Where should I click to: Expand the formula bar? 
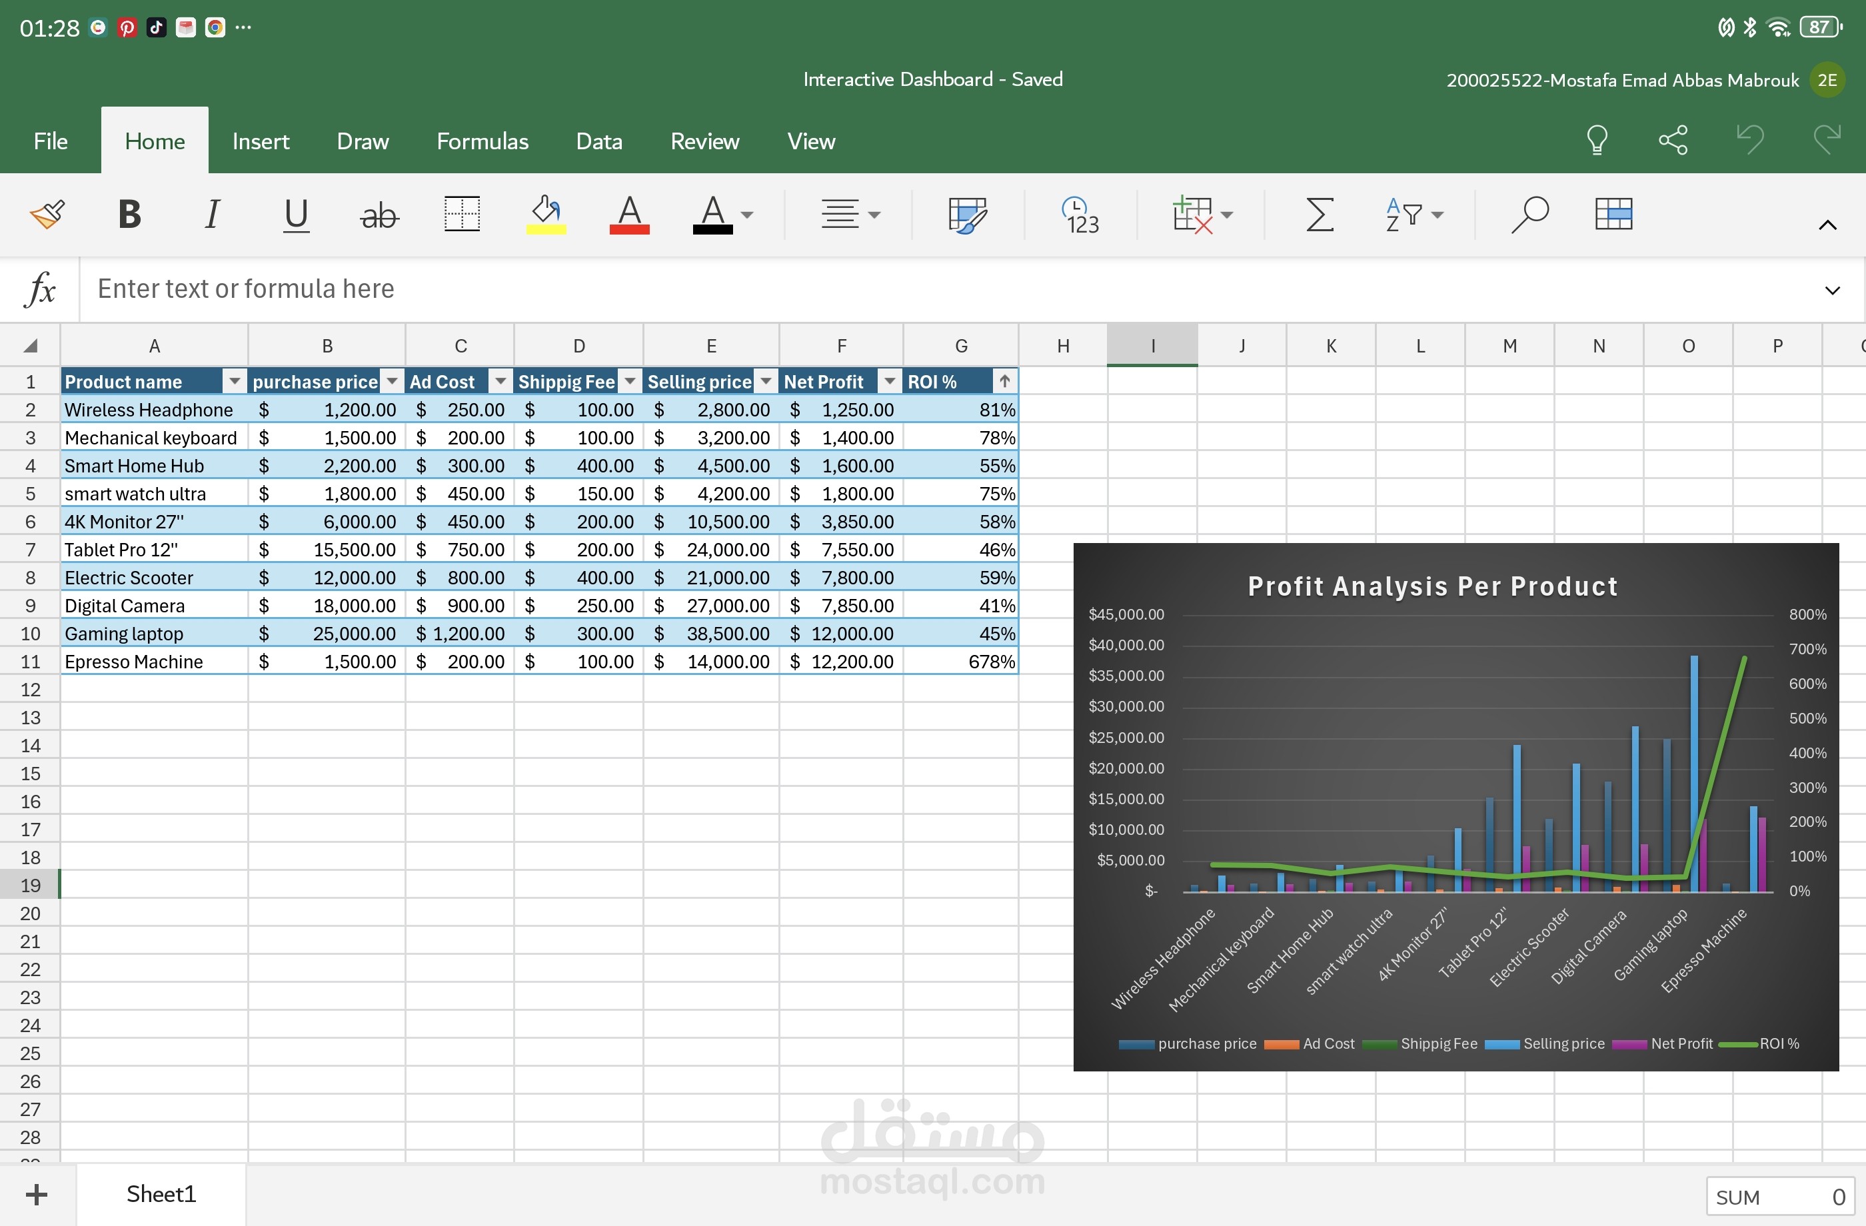point(1832,291)
